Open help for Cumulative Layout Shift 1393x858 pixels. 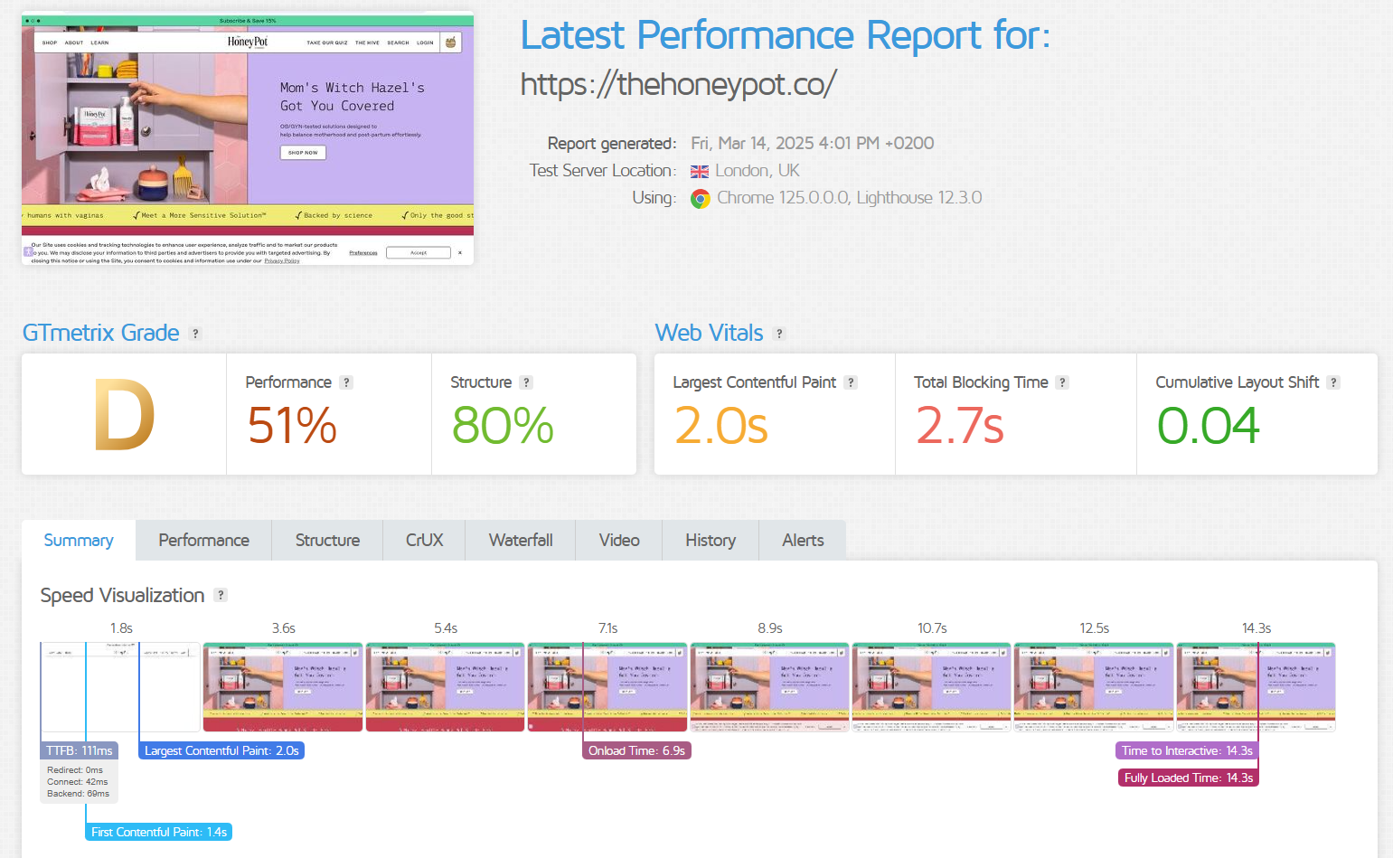[1333, 382]
